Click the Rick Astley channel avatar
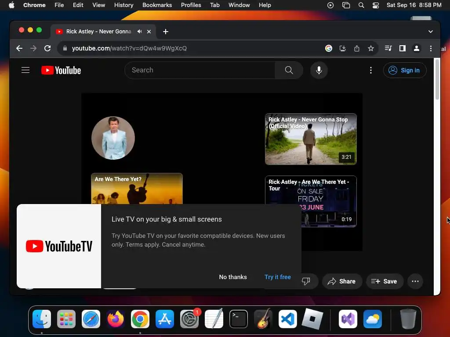The height and width of the screenshot is (337, 450). 113,138
